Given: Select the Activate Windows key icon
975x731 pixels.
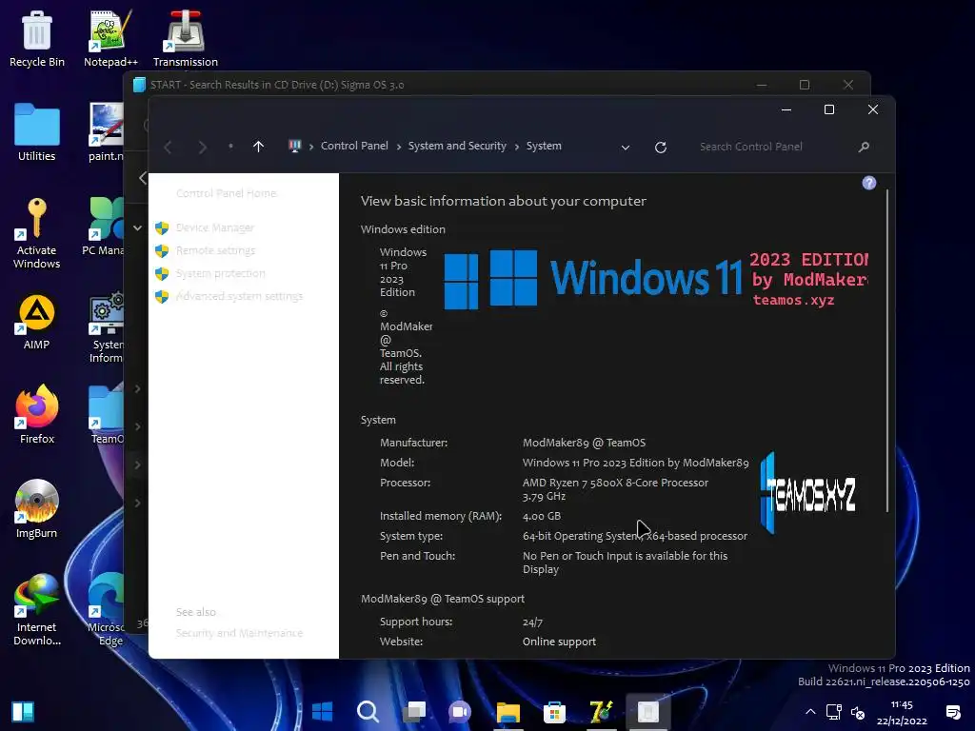Looking at the screenshot, I should (37, 233).
